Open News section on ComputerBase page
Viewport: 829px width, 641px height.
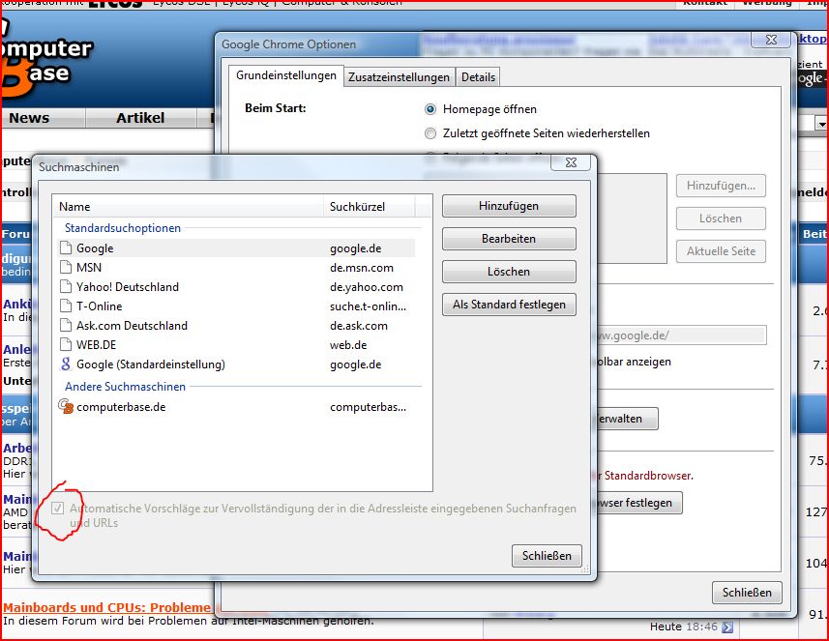(x=29, y=118)
